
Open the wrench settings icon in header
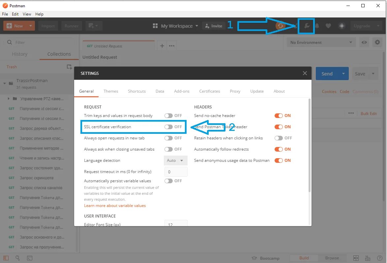pos(307,26)
